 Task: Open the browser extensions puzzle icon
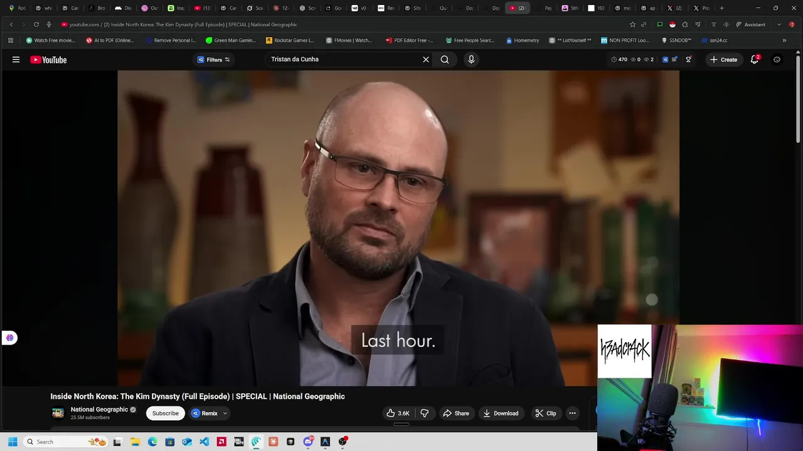coord(685,24)
